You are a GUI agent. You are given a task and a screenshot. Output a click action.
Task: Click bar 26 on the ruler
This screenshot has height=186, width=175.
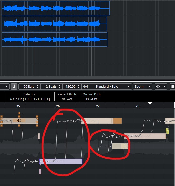coord(58,106)
